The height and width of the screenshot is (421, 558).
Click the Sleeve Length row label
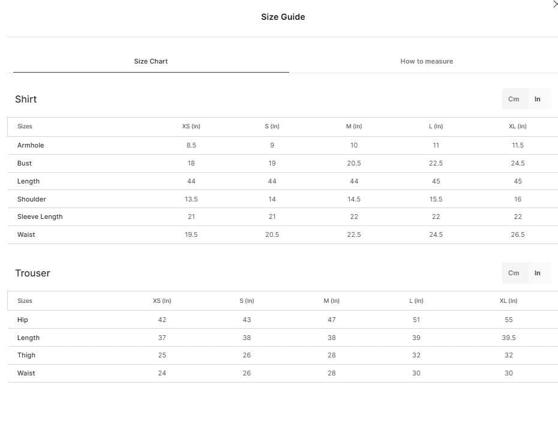tap(40, 216)
